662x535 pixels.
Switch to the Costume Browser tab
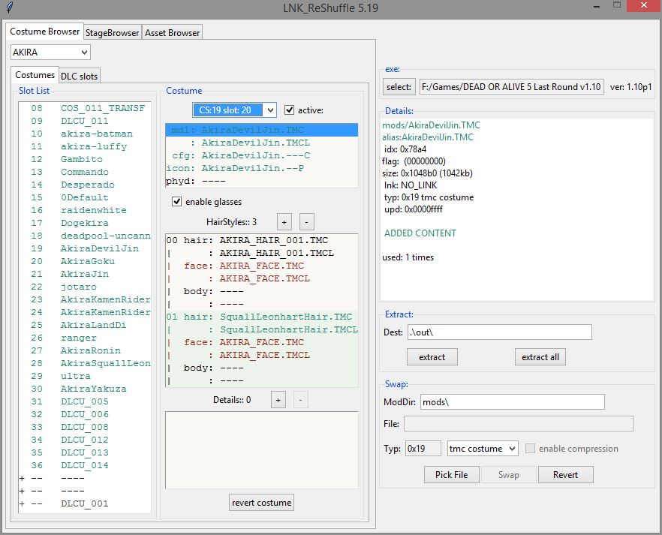pos(44,32)
